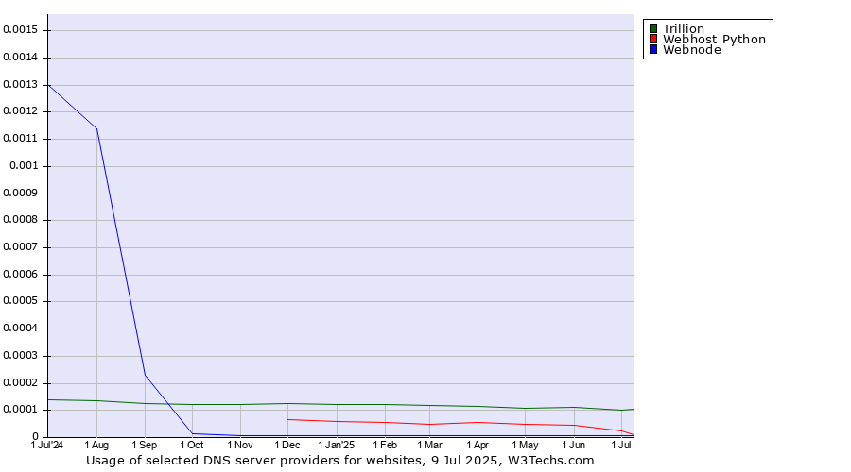Click the 0.0014 y-axis label

[x=20, y=57]
